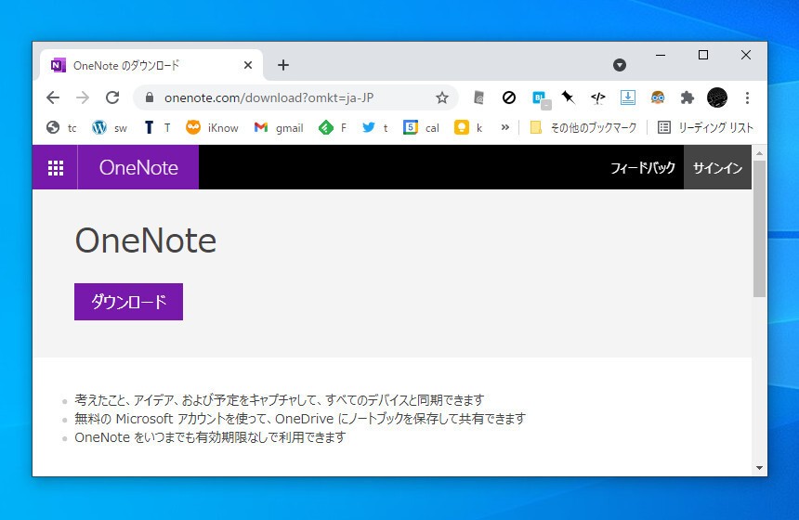Open the tab search dropdown arrow
The height and width of the screenshot is (520, 799).
point(620,65)
